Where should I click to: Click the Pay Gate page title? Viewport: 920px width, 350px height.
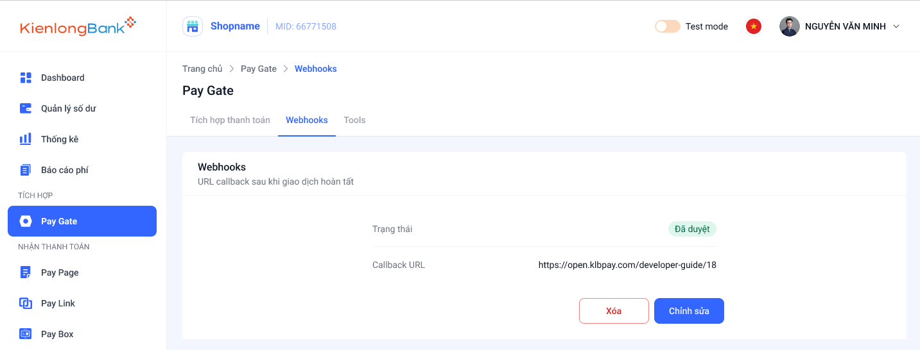[x=208, y=90]
